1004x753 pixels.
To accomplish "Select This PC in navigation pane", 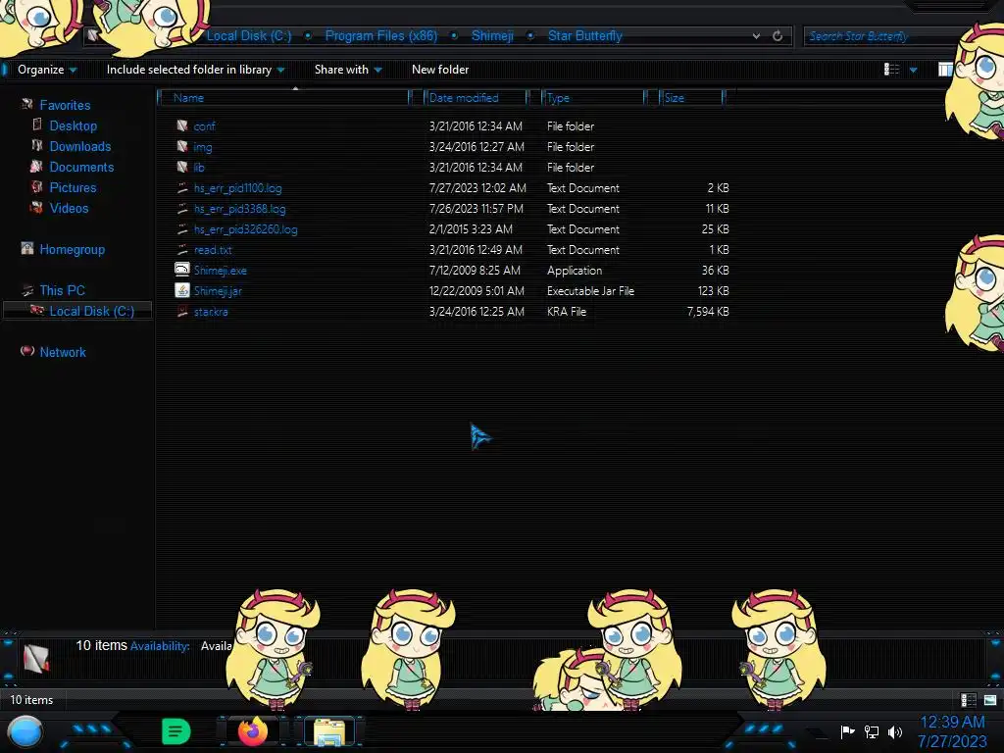I will [62, 290].
